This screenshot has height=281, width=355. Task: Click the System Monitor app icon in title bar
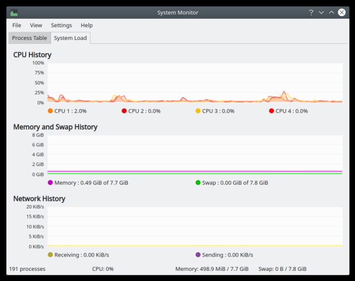point(14,12)
